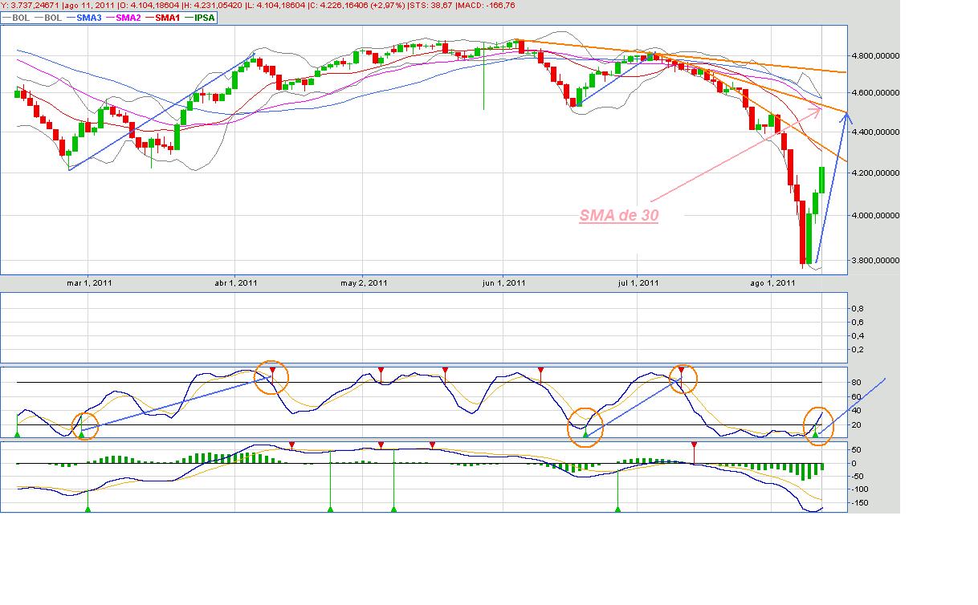Click the "jun 1, 2011" date axis label
Screen dimensions: 978x605
coord(502,282)
